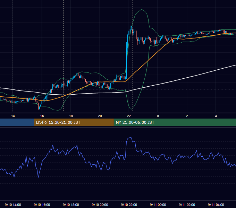This screenshot has height=208, width=236.
Task: Click the ロンドン 15:30-21:00 JST session bar
Action: point(74,122)
